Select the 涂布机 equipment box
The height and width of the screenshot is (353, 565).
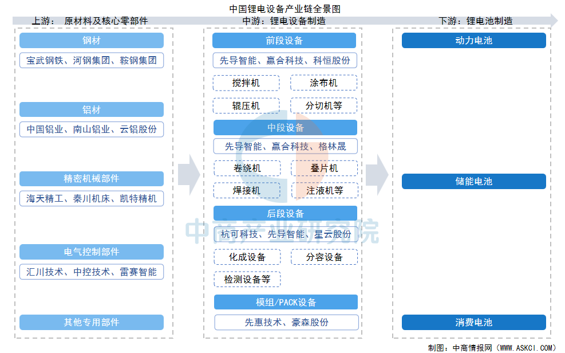(x=324, y=83)
